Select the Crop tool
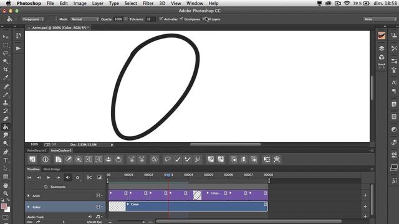This screenshot has width=399, height=224. pos(6,69)
